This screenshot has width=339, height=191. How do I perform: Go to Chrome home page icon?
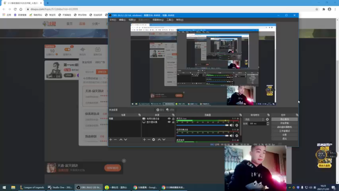tap(21, 9)
